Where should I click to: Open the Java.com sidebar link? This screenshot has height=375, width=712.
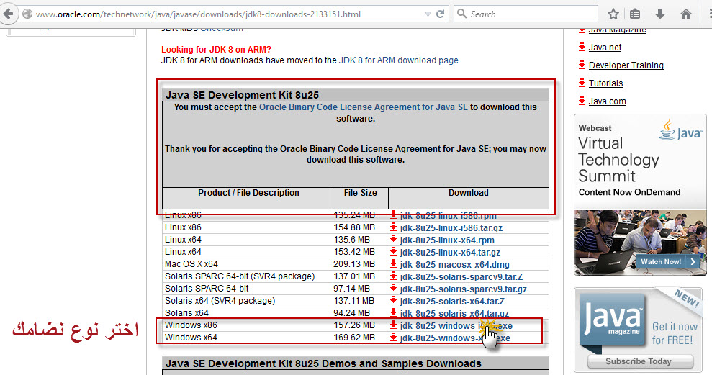[x=607, y=101]
